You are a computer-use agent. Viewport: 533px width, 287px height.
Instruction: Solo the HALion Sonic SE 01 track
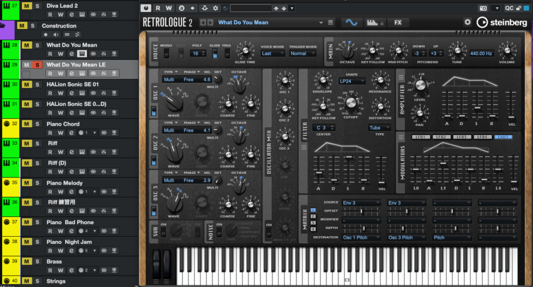[37, 85]
